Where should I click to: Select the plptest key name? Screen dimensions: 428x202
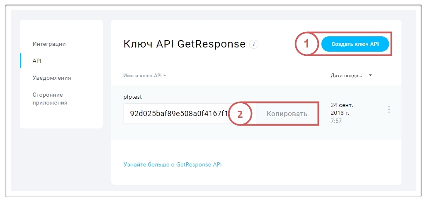133,97
